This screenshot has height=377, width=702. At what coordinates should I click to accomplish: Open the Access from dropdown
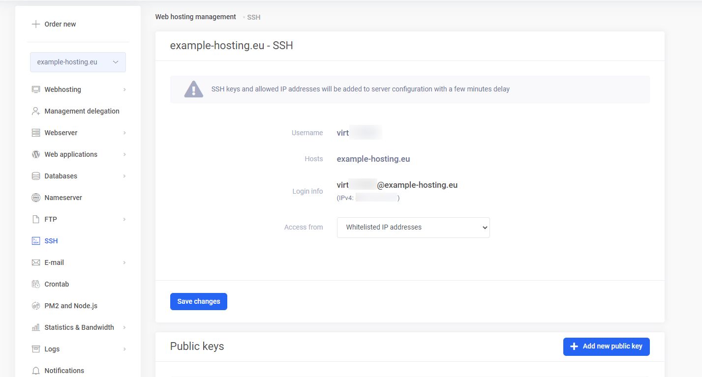[x=413, y=228]
